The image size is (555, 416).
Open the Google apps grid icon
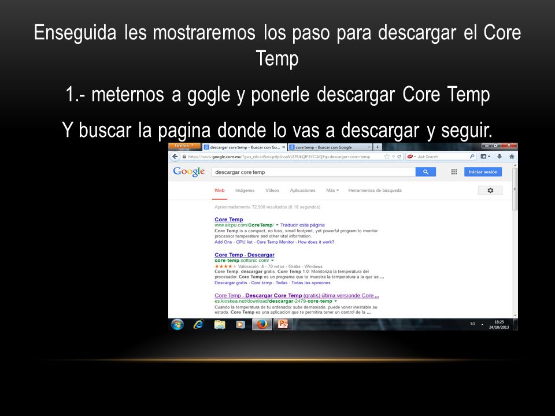pos(454,172)
